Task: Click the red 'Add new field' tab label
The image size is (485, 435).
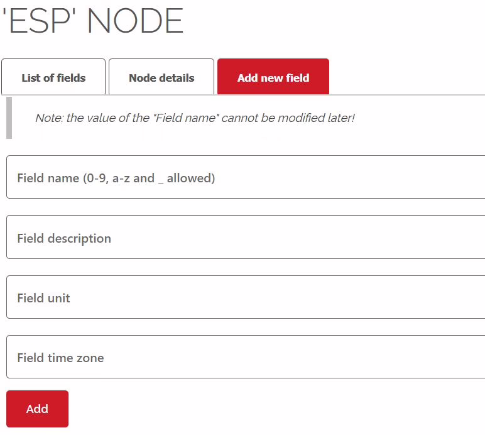Action: 273,78
